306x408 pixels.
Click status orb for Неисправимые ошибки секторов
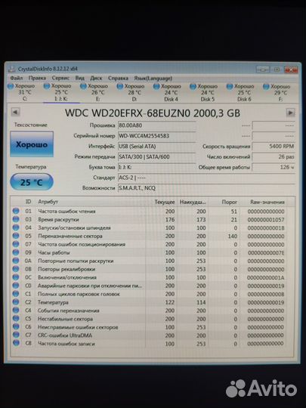[16, 327]
